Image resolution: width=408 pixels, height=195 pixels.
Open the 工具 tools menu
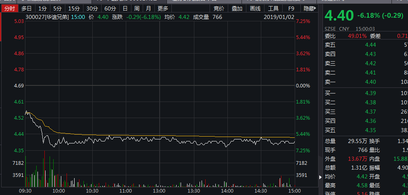(273, 8)
